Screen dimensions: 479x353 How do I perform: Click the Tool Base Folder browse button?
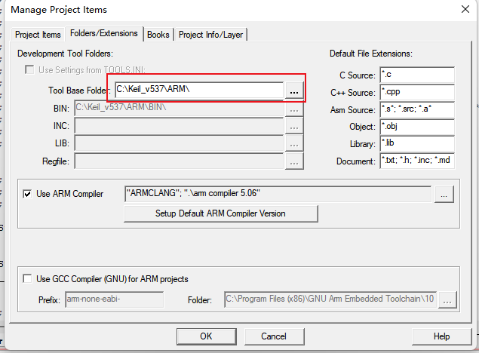tap(293, 91)
